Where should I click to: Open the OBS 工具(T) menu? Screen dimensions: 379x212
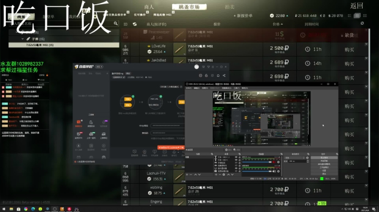(x=236, y=88)
